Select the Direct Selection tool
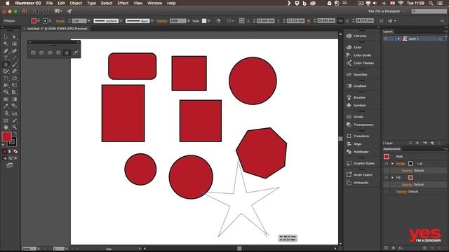449x252 pixels. click(14, 37)
